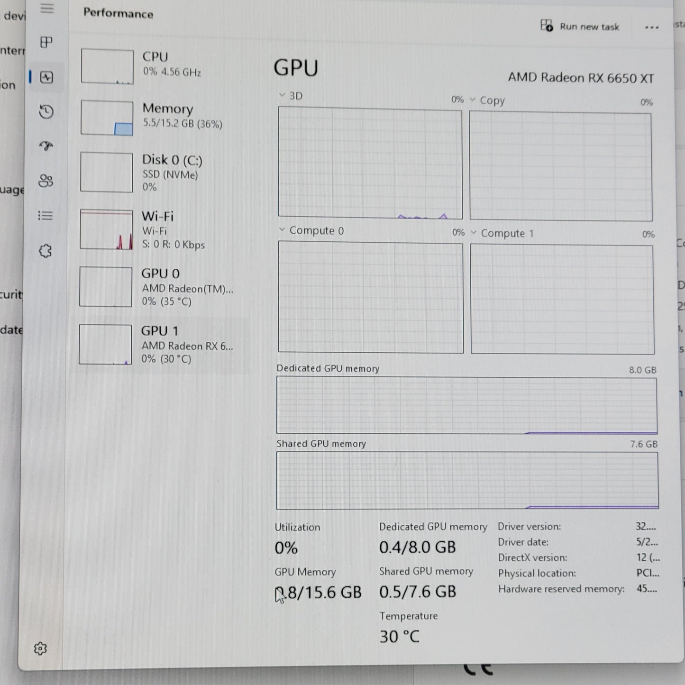Image resolution: width=685 pixels, height=685 pixels.
Task: Select Disk 0 (C:) item
Action: pyautogui.click(x=159, y=173)
